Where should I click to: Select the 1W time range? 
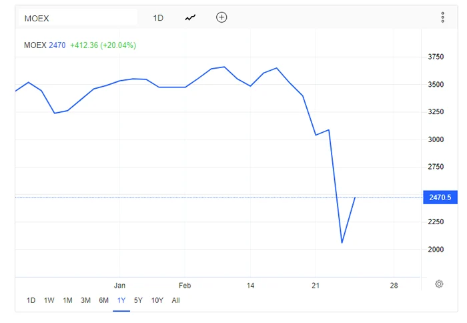[49, 300]
